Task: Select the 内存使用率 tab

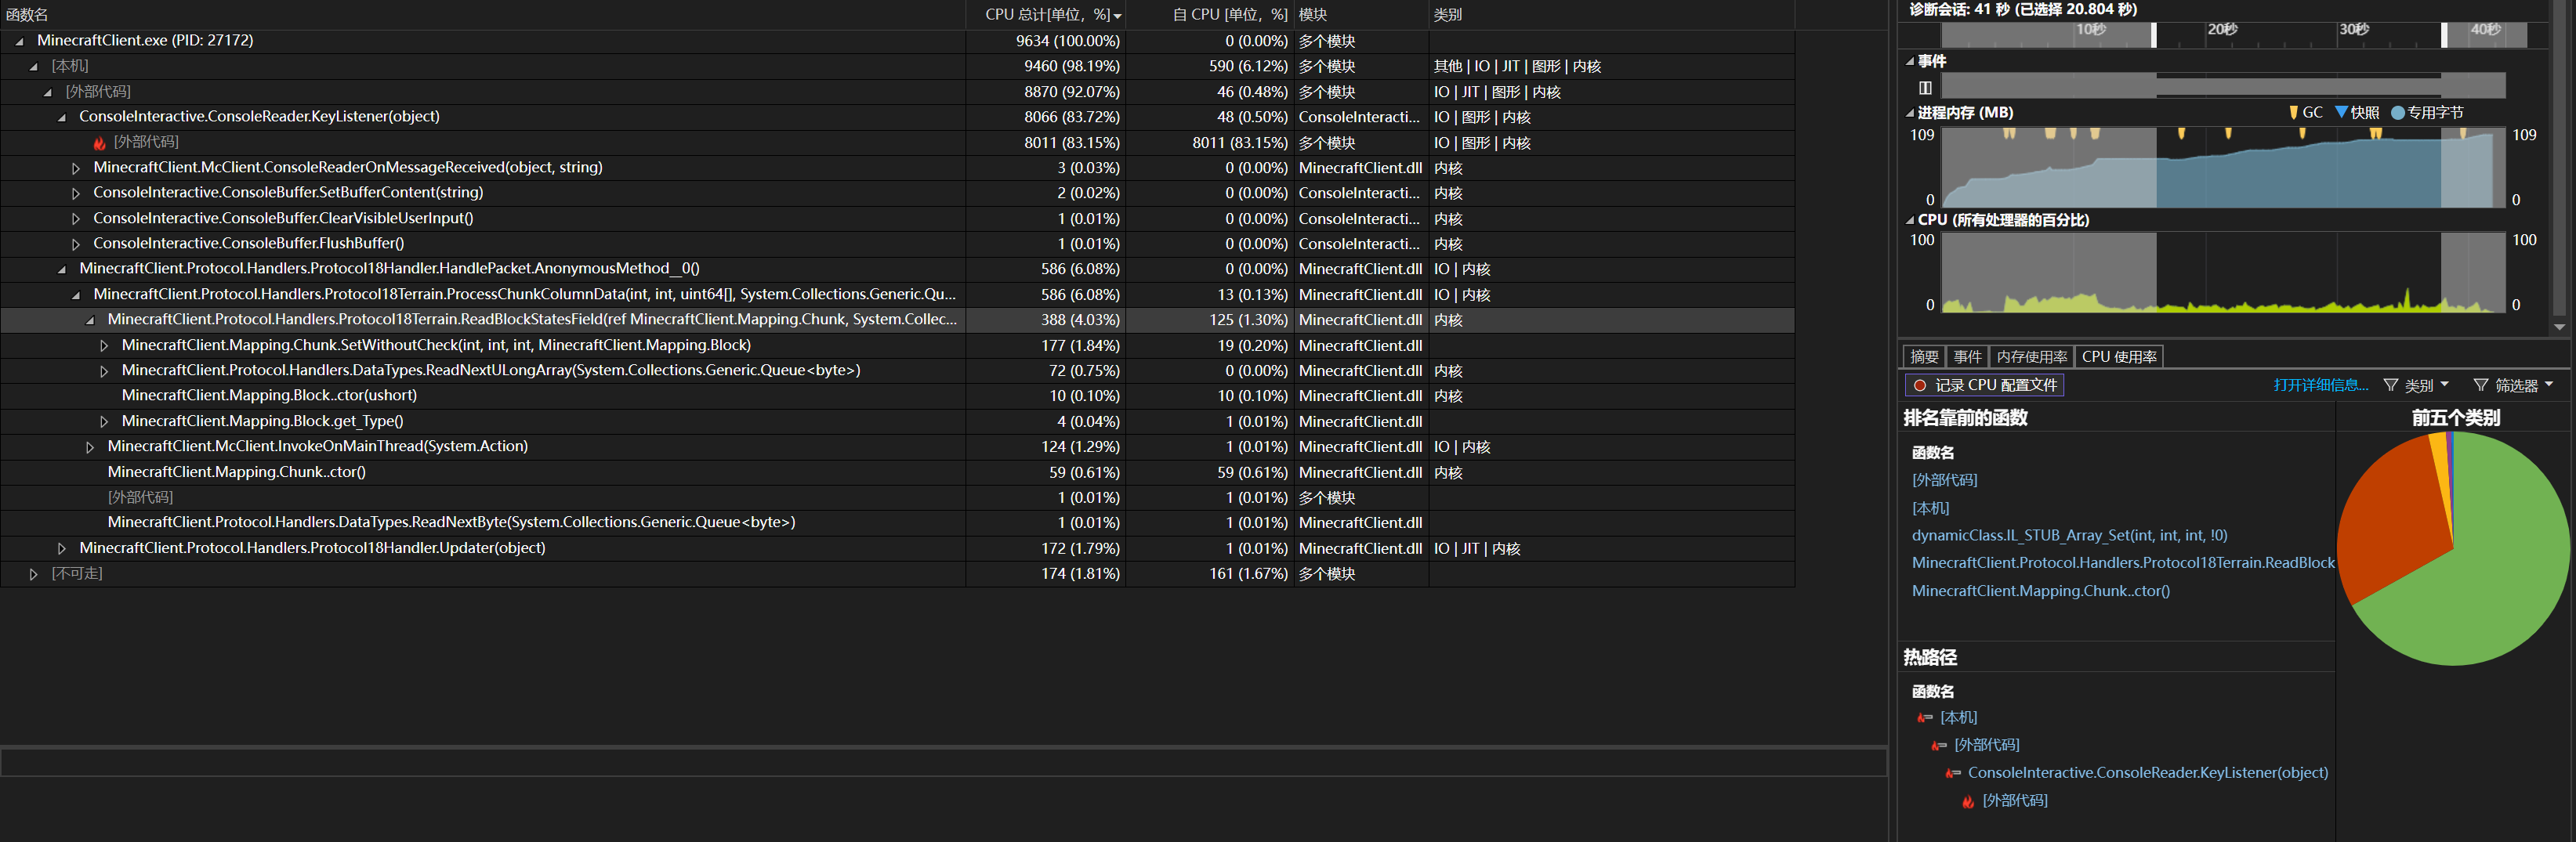Action: (x=2031, y=357)
